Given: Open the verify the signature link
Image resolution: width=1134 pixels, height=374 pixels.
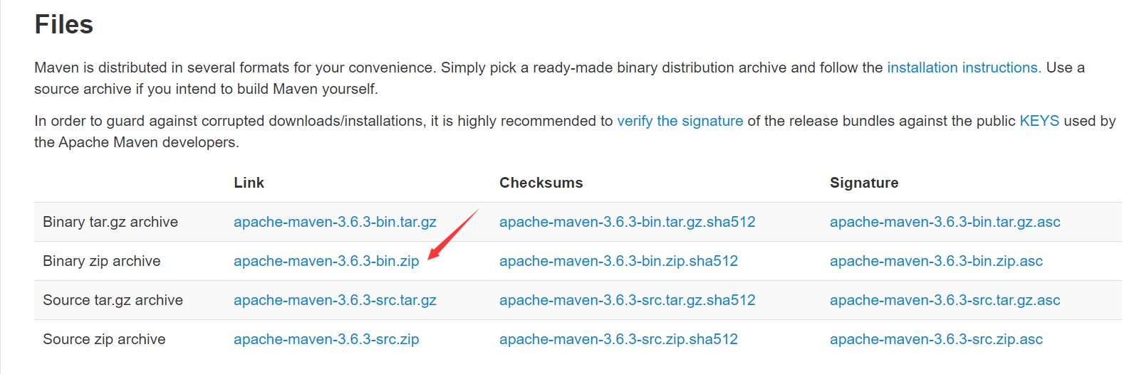Looking at the screenshot, I should click(680, 121).
